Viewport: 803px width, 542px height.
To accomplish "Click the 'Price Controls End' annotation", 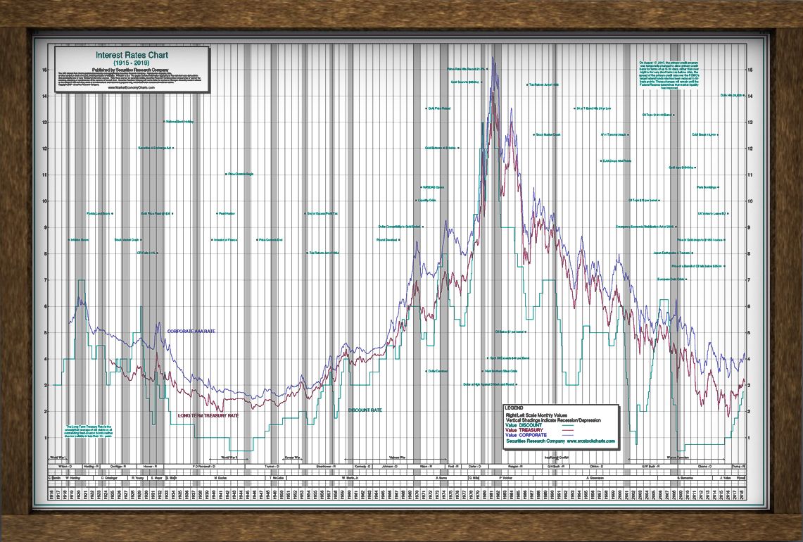I will tap(270, 240).
